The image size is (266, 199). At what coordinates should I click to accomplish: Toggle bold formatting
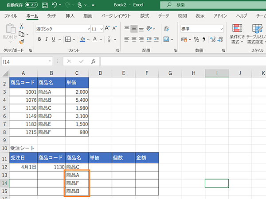coord(39,39)
